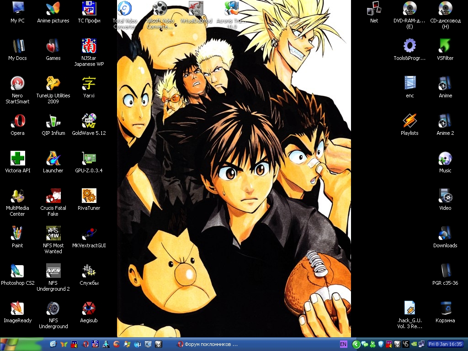
Task: Click the network connection tray icon
Action: 421,345
